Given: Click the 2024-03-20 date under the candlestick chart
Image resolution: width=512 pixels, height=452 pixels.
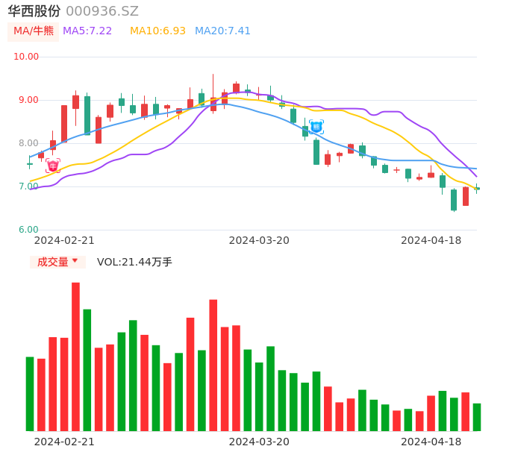Looking at the screenshot, I should click(259, 240).
